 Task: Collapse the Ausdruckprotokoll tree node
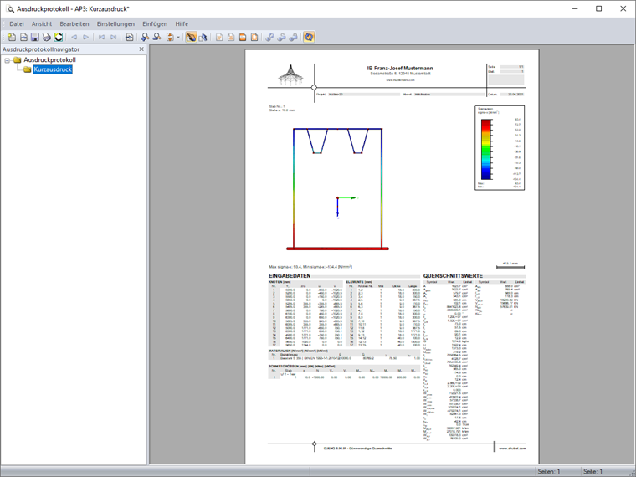[8, 60]
